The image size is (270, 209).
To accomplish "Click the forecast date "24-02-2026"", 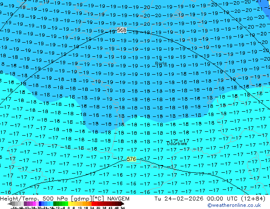I will (x=184, y=199).
